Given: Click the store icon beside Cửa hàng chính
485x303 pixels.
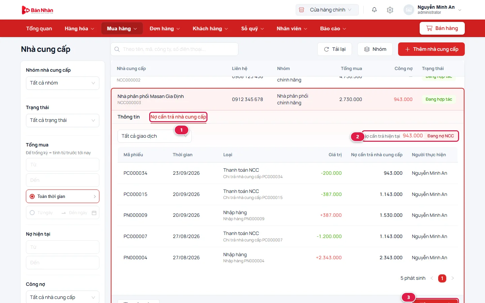Looking at the screenshot, I should (302, 10).
